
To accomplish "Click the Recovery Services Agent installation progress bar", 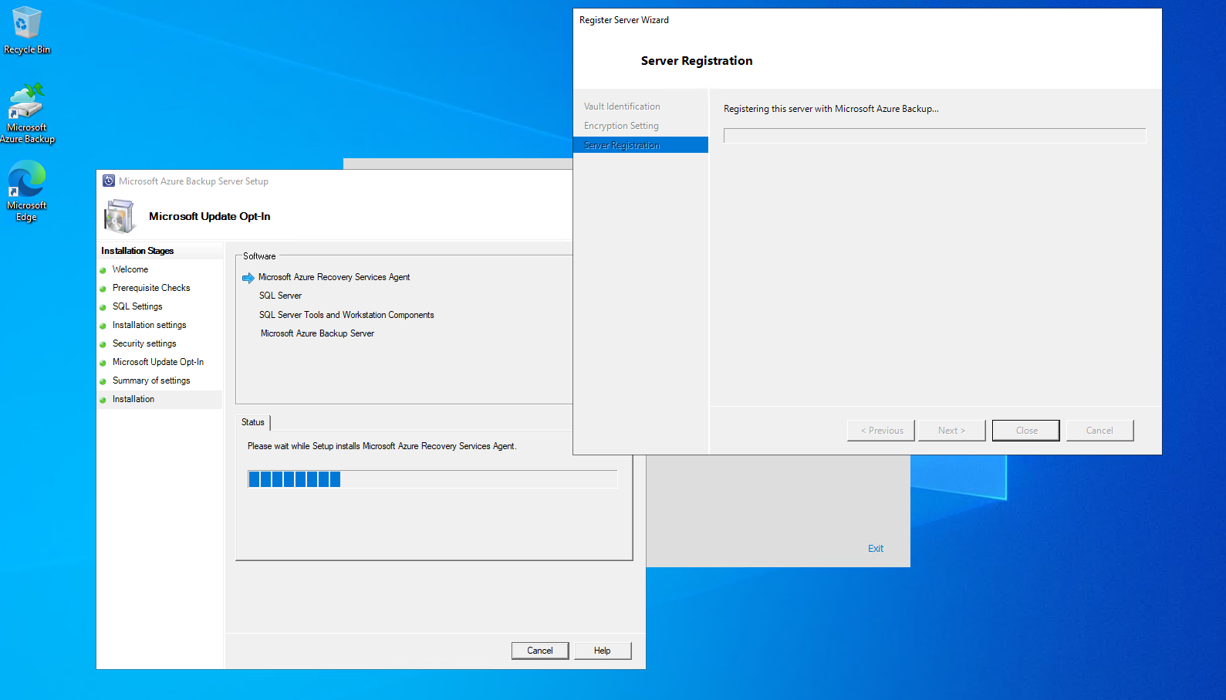I will pos(432,479).
